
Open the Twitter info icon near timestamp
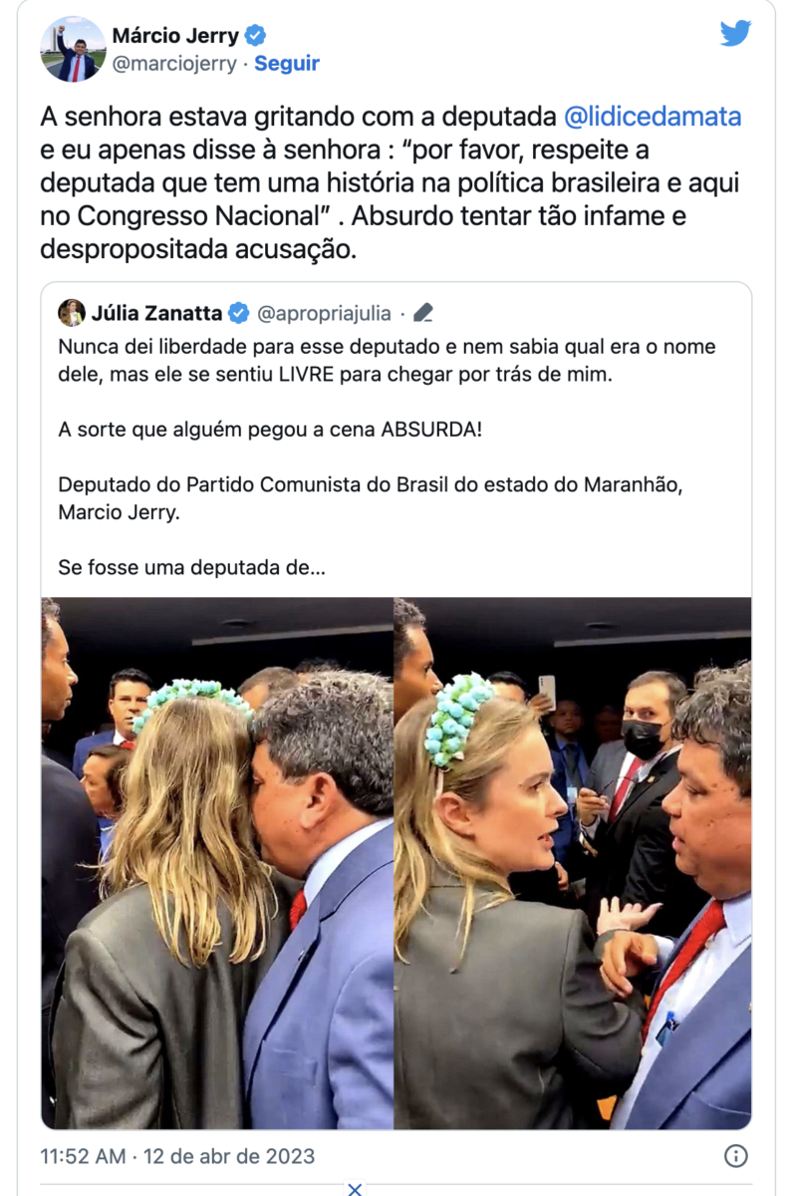[x=735, y=1156]
